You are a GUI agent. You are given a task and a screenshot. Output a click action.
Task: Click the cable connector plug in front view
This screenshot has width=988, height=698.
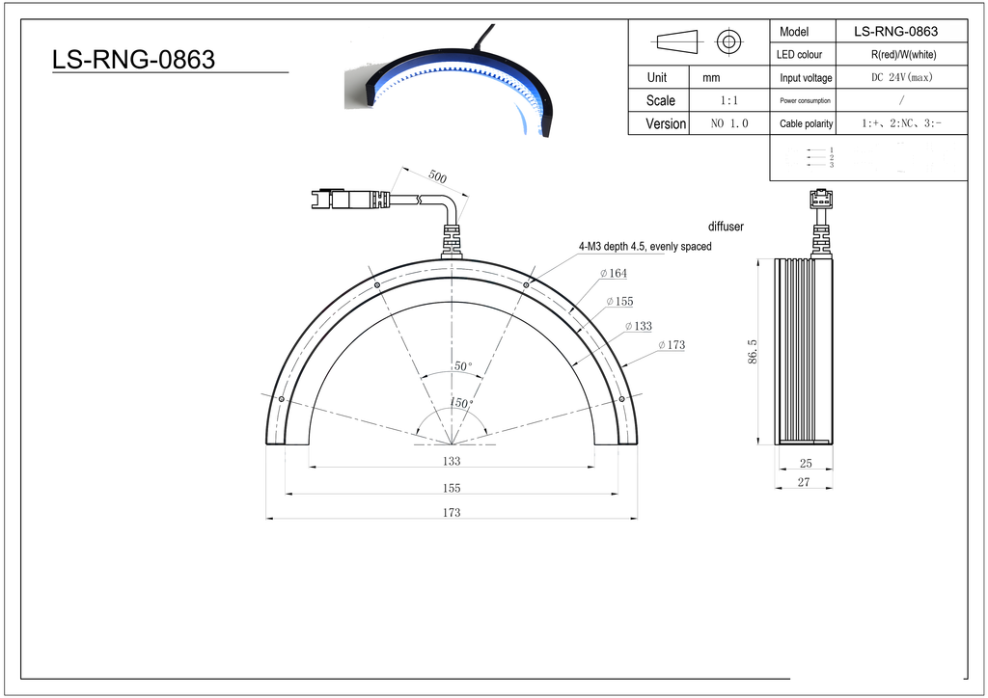click(x=351, y=199)
